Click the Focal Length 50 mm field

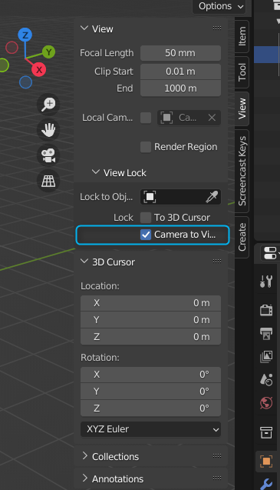pyautogui.click(x=180, y=53)
